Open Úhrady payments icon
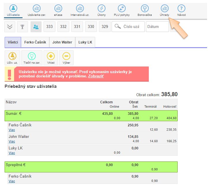This screenshot has height=192, width=216. (x=164, y=9)
